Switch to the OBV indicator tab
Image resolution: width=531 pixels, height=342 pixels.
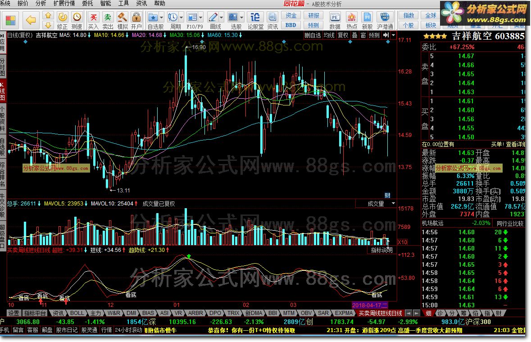click(306, 313)
